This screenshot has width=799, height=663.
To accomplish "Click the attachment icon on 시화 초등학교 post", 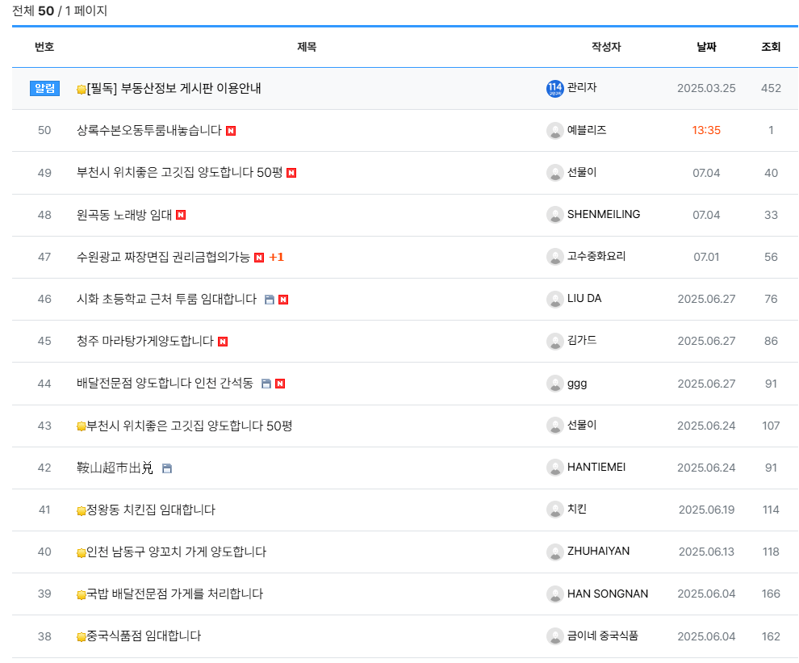I will 270,300.
